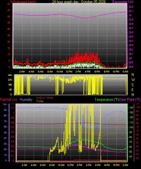
Task: Click 0.3 on the rainfall axis
Action: pos(12,146)
